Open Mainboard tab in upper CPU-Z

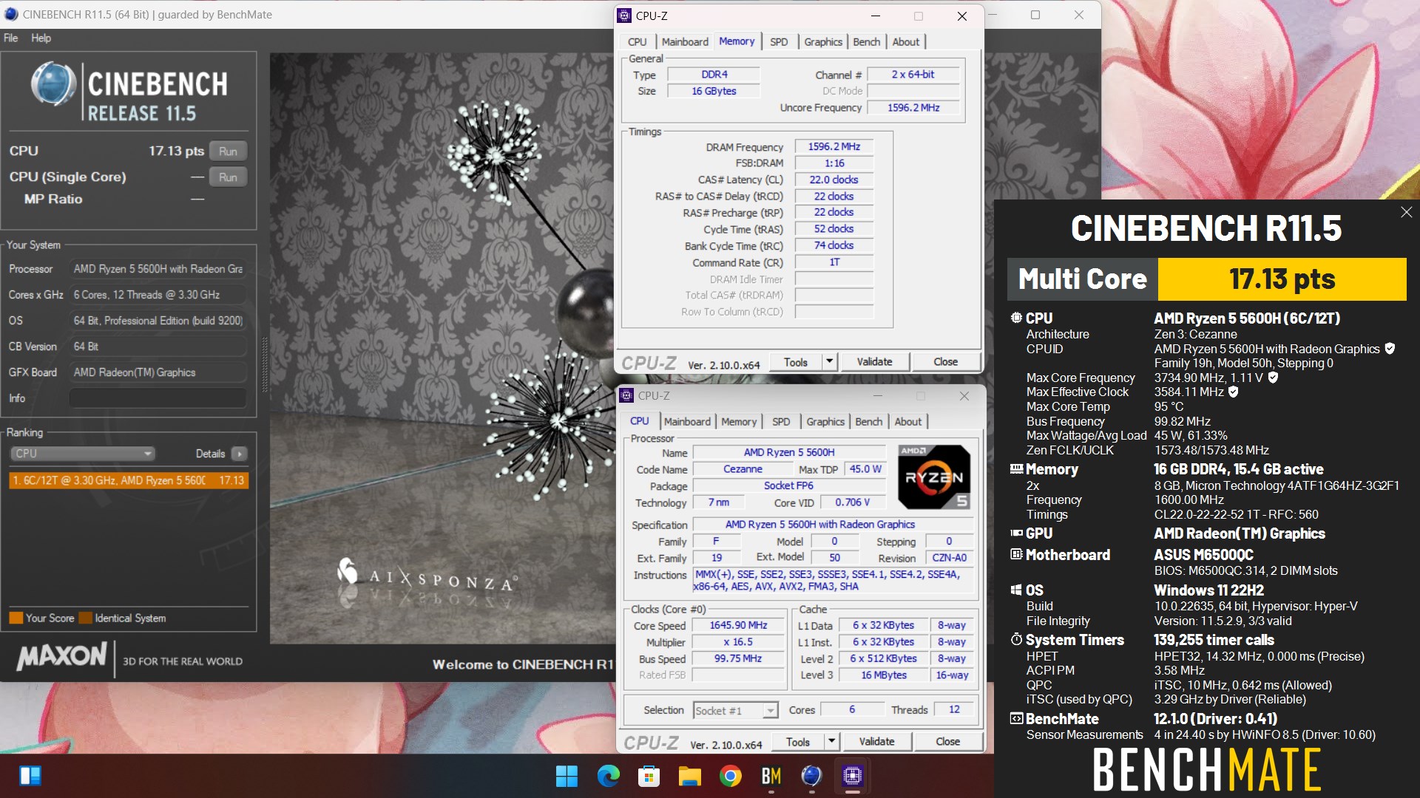684,41
